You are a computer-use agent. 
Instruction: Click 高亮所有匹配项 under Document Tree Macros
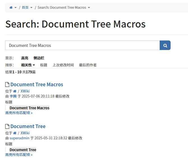tap(19, 113)
